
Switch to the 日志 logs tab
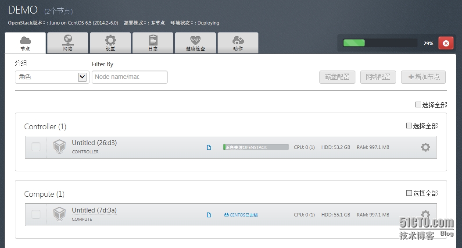[x=153, y=43]
